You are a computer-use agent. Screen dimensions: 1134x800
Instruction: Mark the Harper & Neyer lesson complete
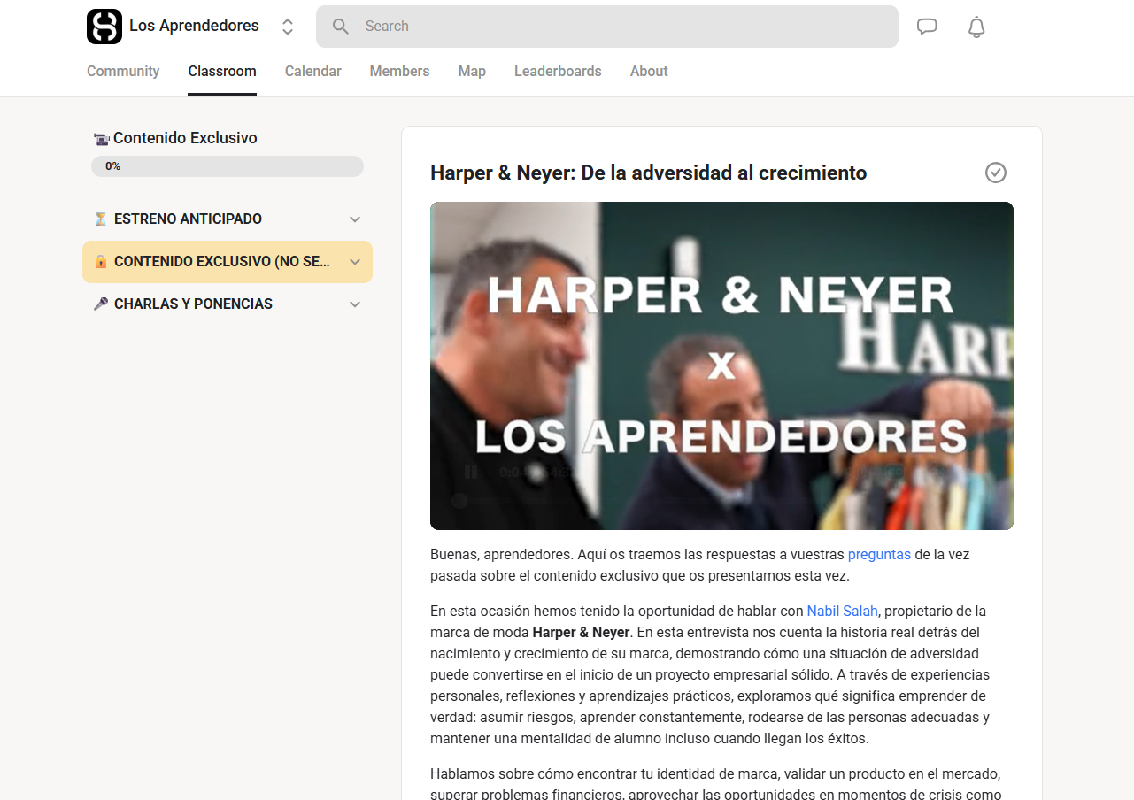click(995, 173)
